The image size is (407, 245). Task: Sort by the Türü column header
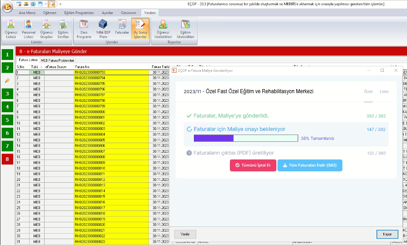click(x=37, y=67)
